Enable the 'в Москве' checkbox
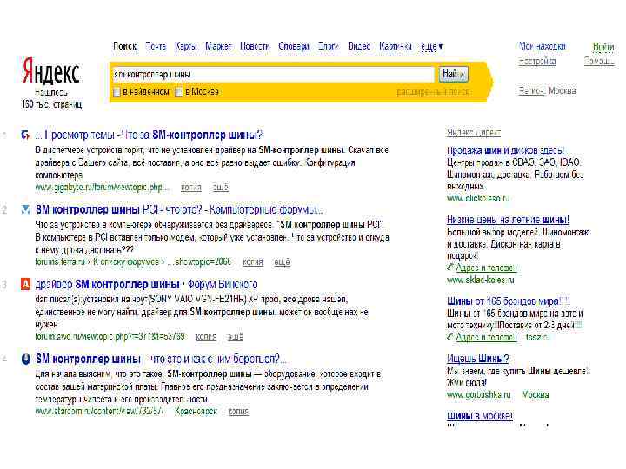The height and width of the screenshot is (469, 626). (179, 92)
